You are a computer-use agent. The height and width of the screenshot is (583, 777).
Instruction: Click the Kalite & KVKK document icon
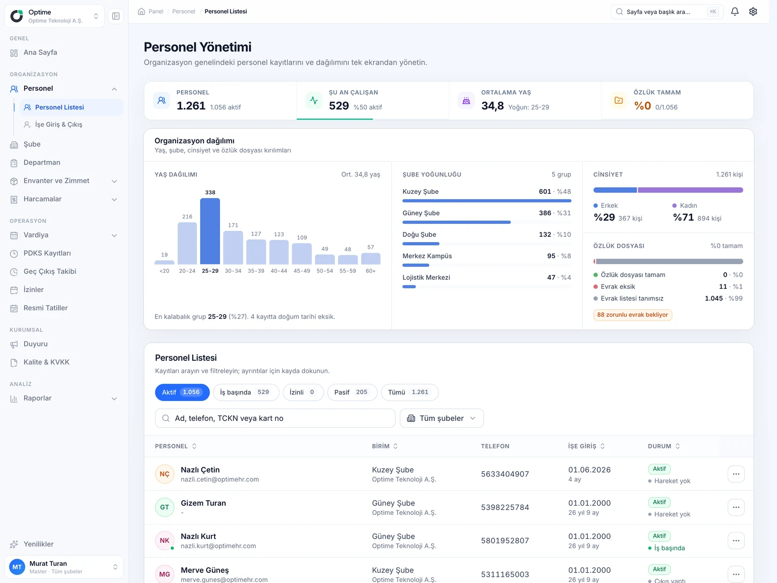coord(14,362)
